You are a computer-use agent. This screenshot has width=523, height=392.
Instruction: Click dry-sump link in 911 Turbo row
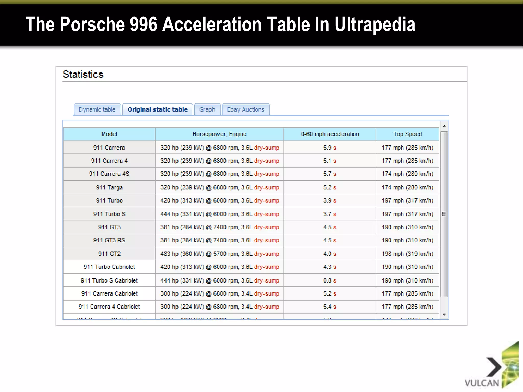pyautogui.click(x=266, y=201)
